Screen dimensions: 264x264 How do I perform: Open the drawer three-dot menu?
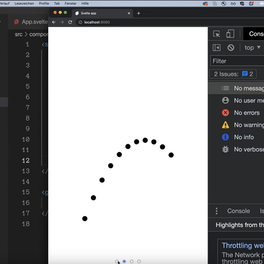pos(216,211)
